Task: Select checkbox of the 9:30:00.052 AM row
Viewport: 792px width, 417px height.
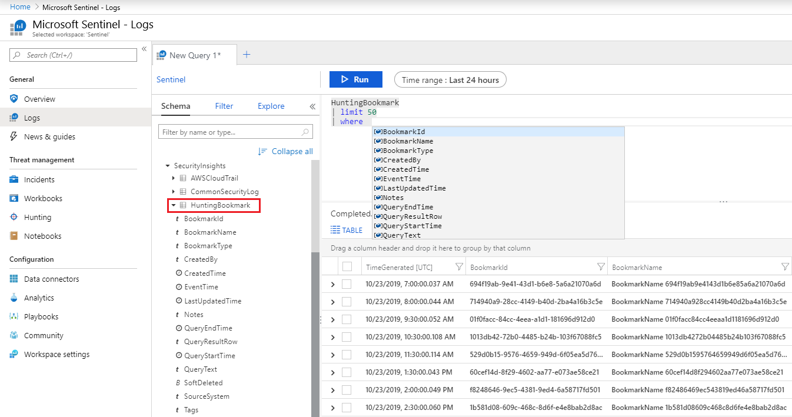Action: [x=347, y=319]
